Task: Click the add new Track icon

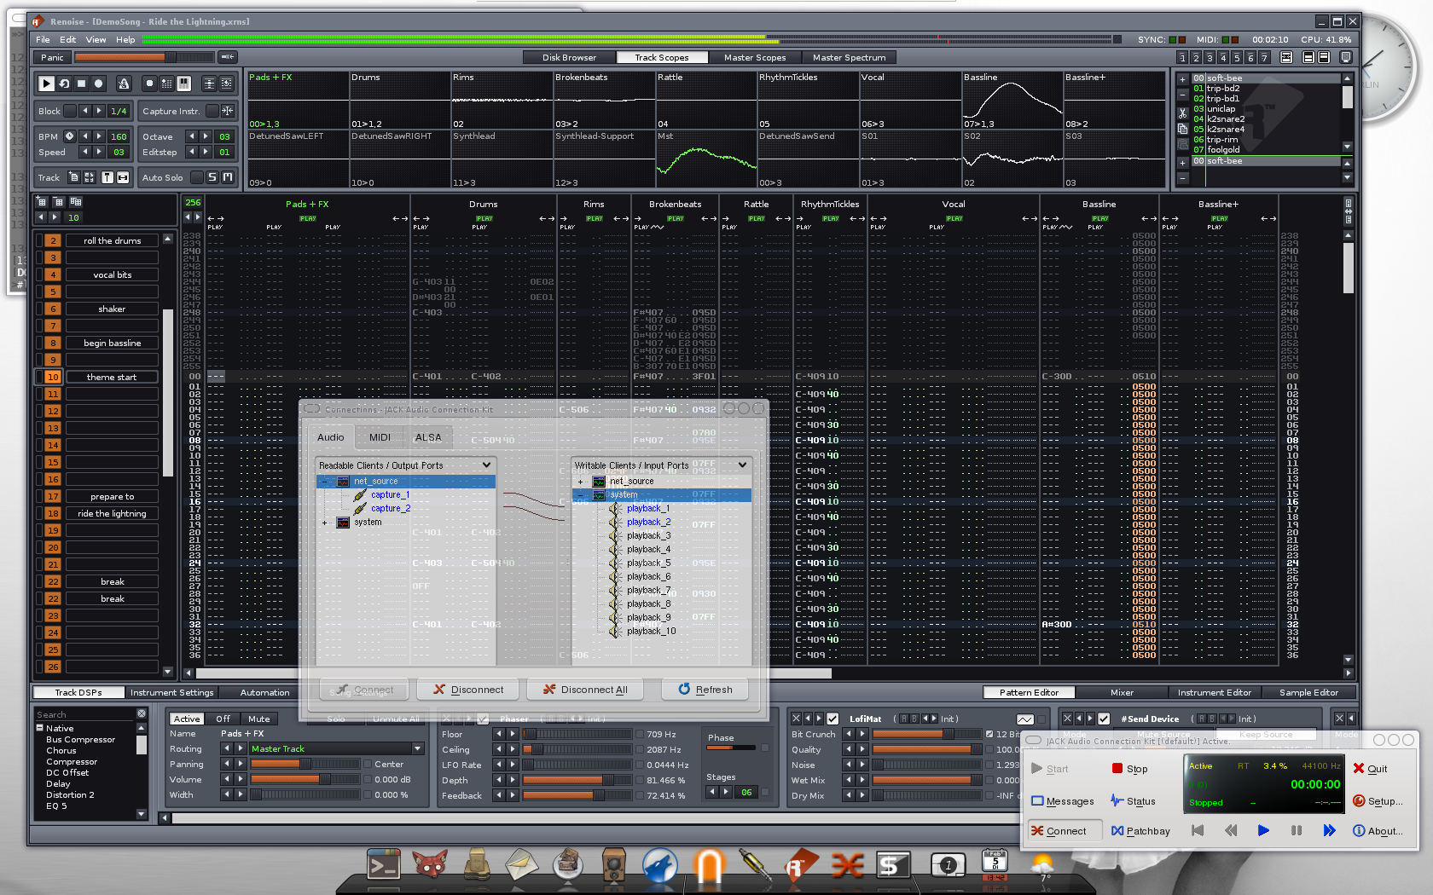Action: click(x=74, y=177)
